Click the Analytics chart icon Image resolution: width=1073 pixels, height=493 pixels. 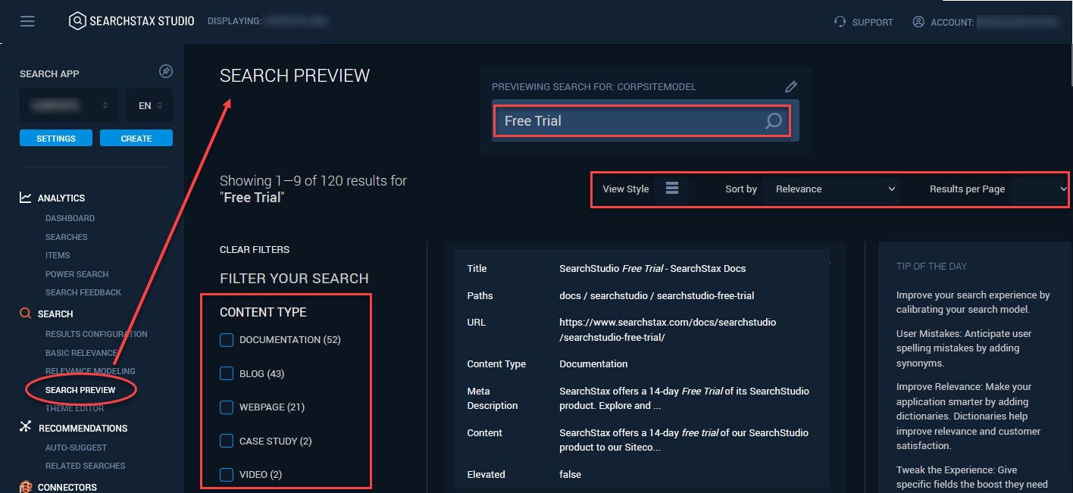click(x=26, y=198)
